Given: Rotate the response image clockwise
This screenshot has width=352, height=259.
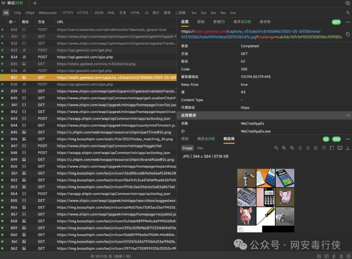Looking at the screenshot, I should pyautogui.click(x=308, y=148).
